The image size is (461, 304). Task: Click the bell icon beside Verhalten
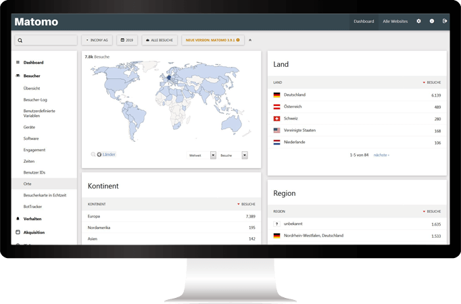18,219
